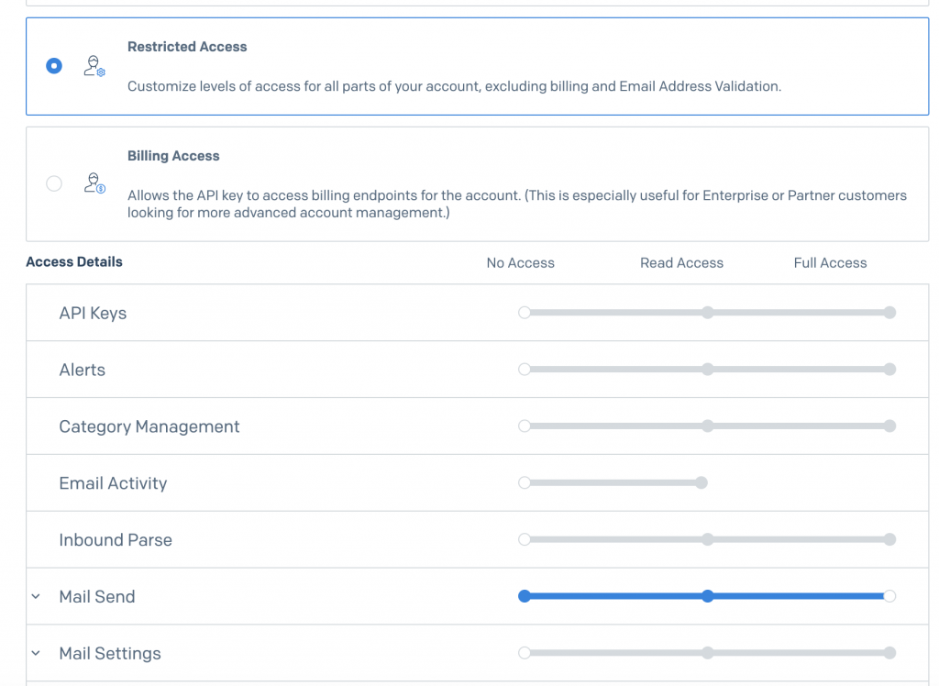Screen dimensions: 939x686
Task: Select the Restricted Access radio button
Action: [x=54, y=65]
